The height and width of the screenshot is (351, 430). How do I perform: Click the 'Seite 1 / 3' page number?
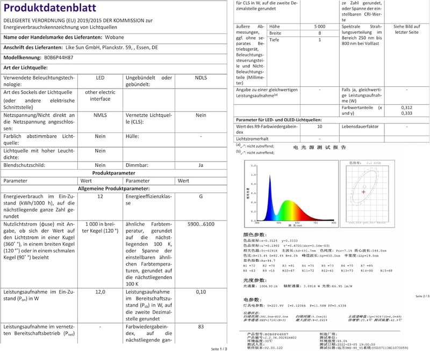(x=219, y=349)
